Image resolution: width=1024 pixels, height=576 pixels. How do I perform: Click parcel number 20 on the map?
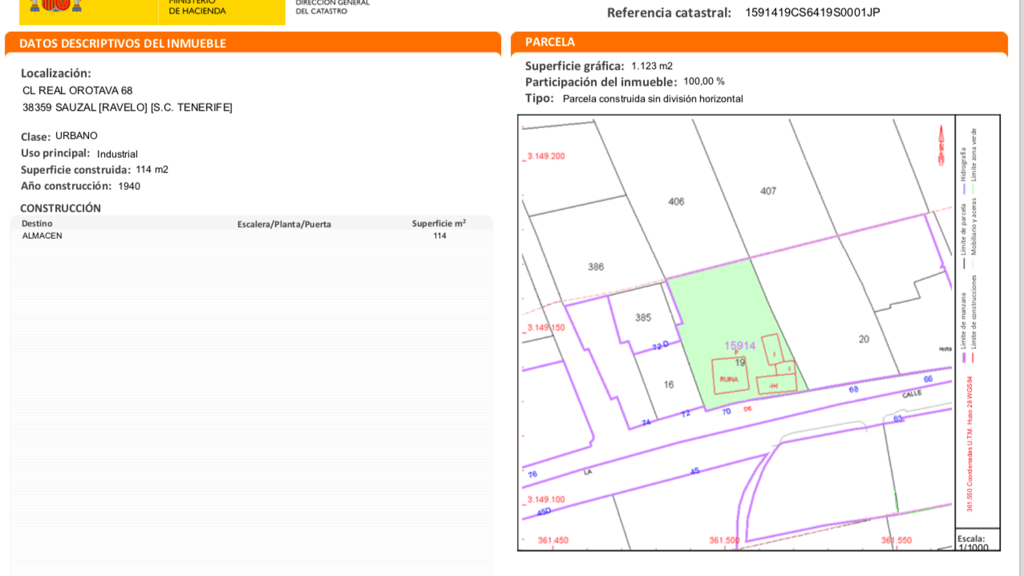pyautogui.click(x=863, y=339)
